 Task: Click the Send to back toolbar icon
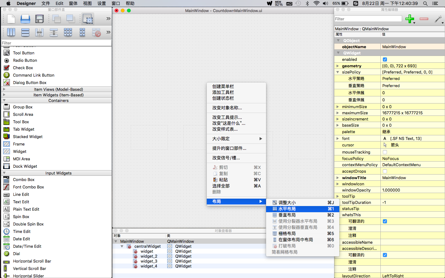tap(57, 19)
